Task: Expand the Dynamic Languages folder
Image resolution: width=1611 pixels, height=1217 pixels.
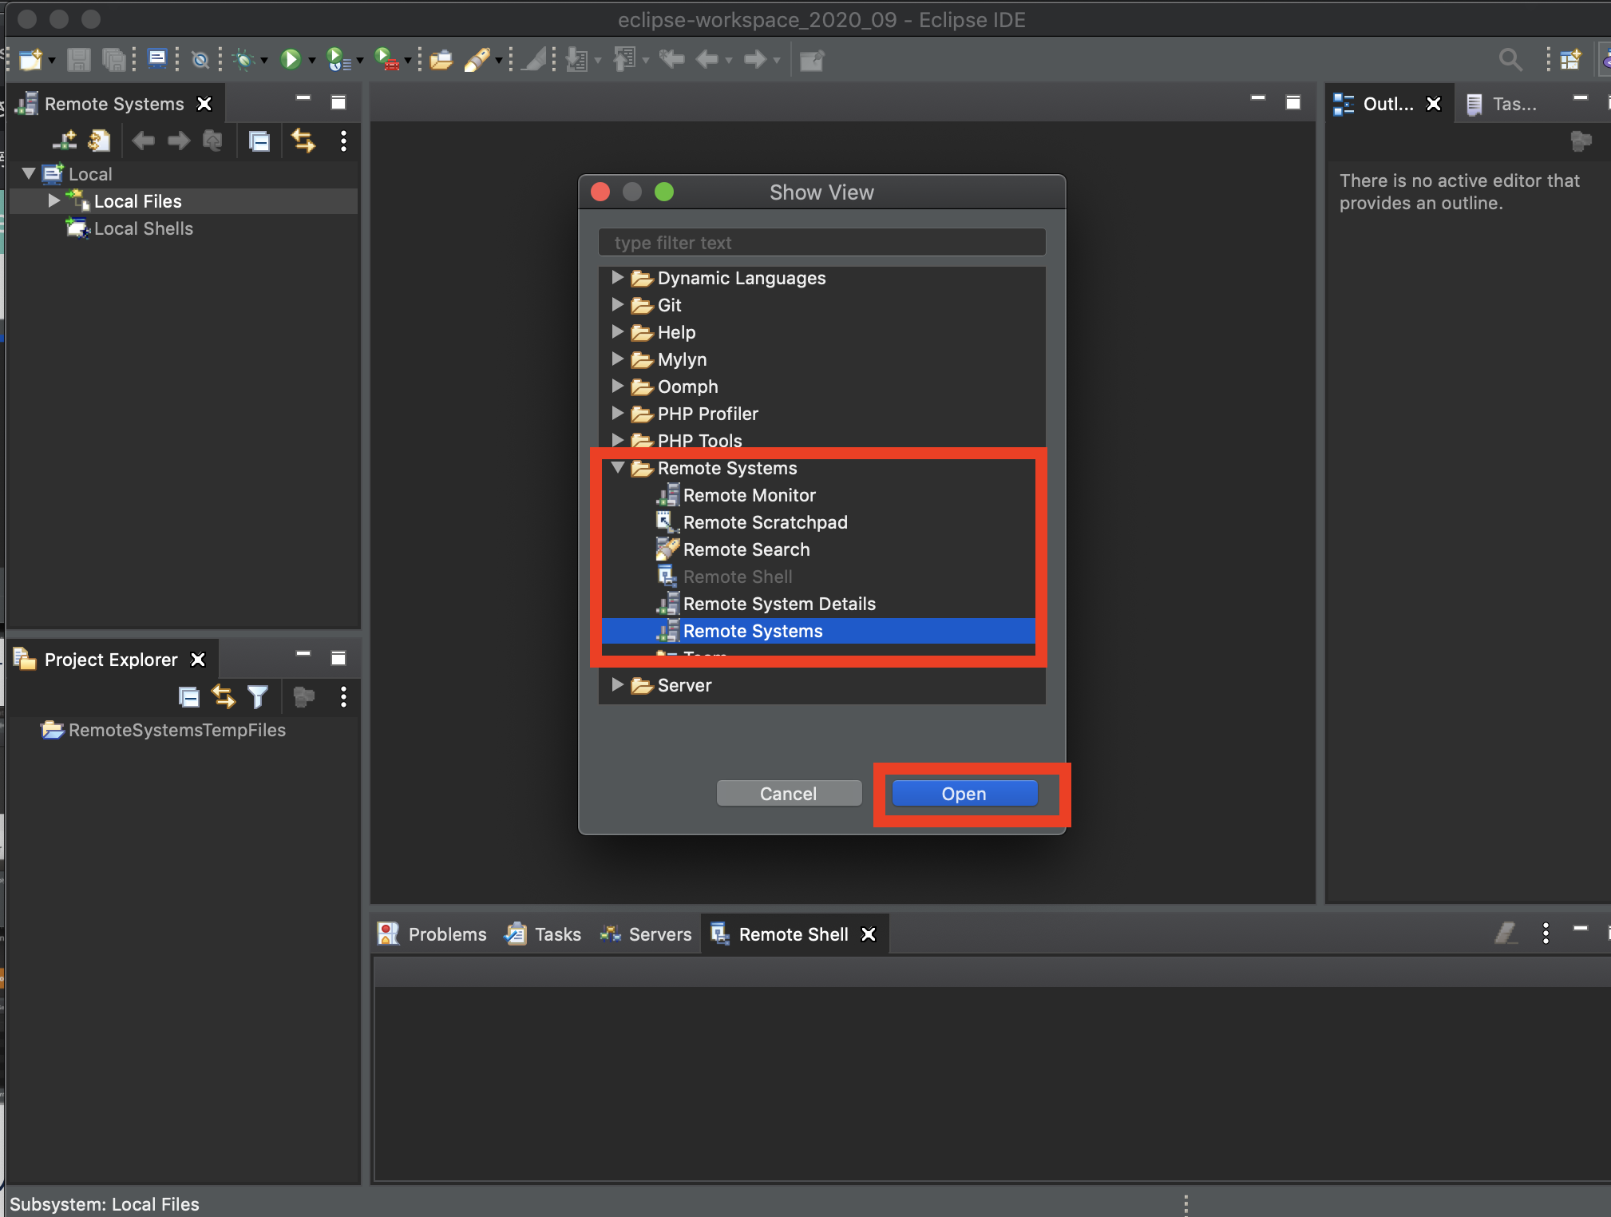Action: [617, 278]
